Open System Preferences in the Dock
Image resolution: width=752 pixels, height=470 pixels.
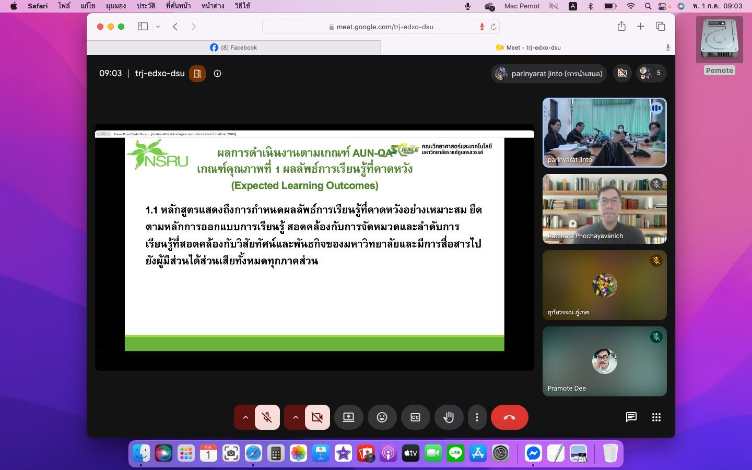tap(500, 453)
